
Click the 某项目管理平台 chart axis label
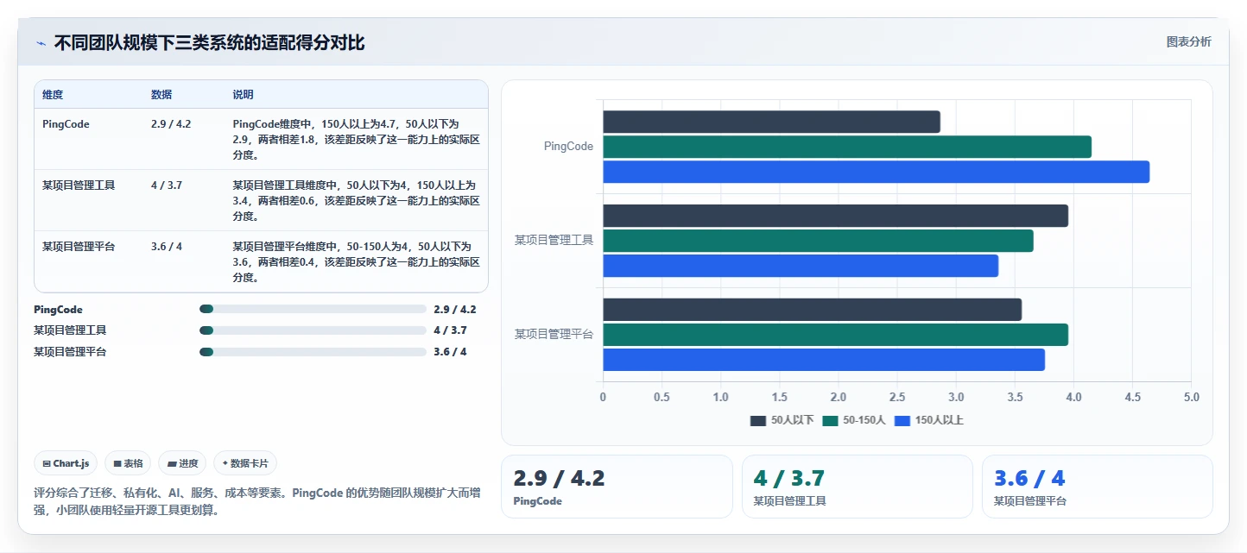point(554,334)
